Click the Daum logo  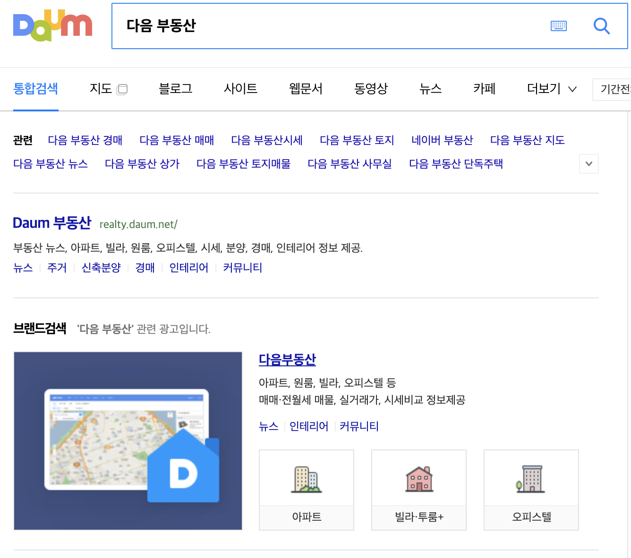click(x=52, y=25)
